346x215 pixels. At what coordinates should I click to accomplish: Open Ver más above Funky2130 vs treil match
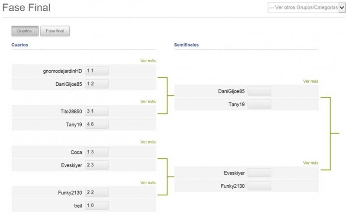point(148,183)
